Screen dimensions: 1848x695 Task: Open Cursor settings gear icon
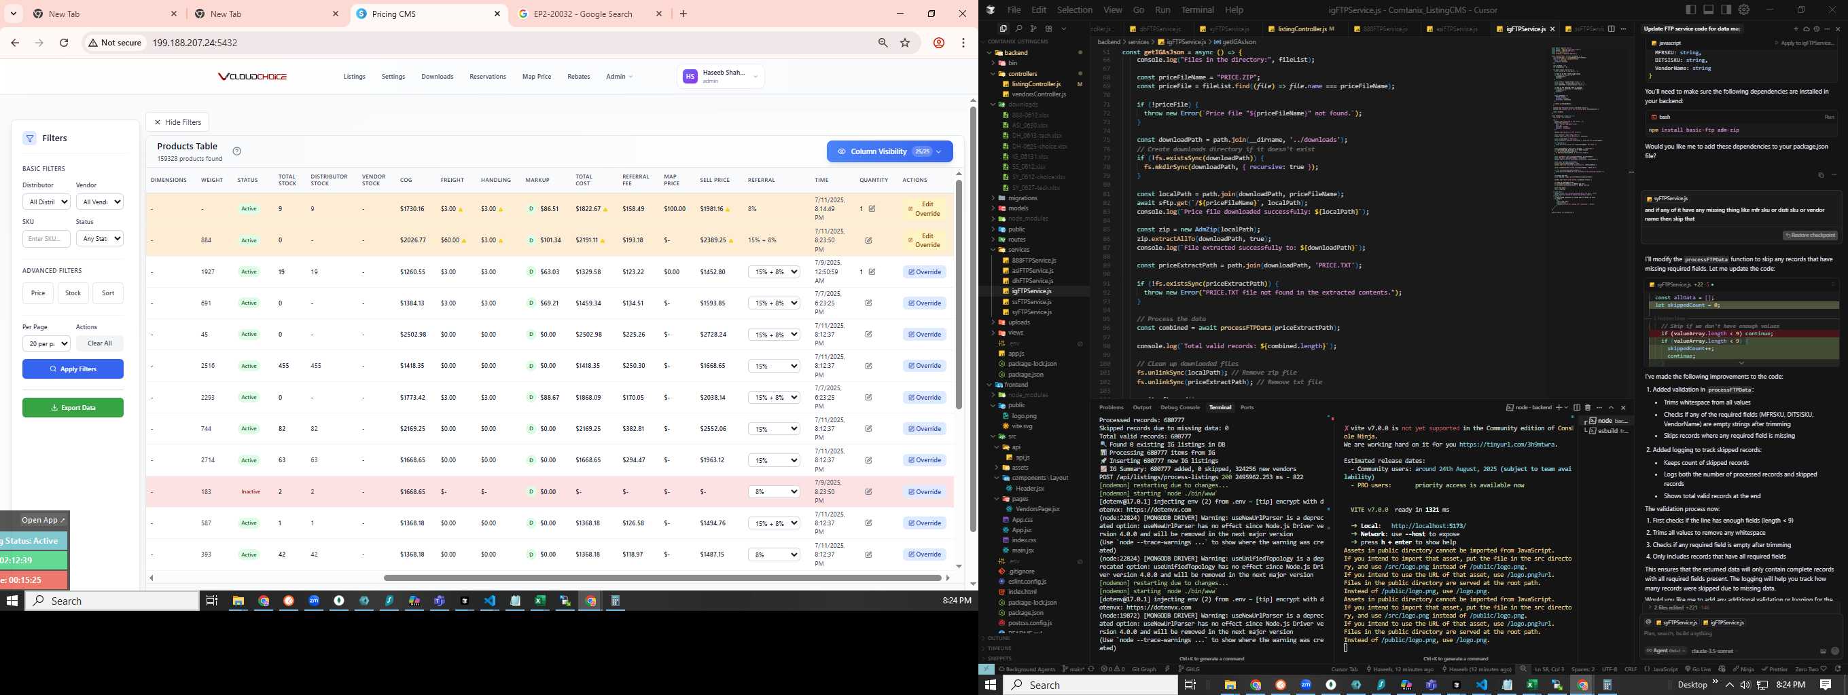tap(1744, 10)
